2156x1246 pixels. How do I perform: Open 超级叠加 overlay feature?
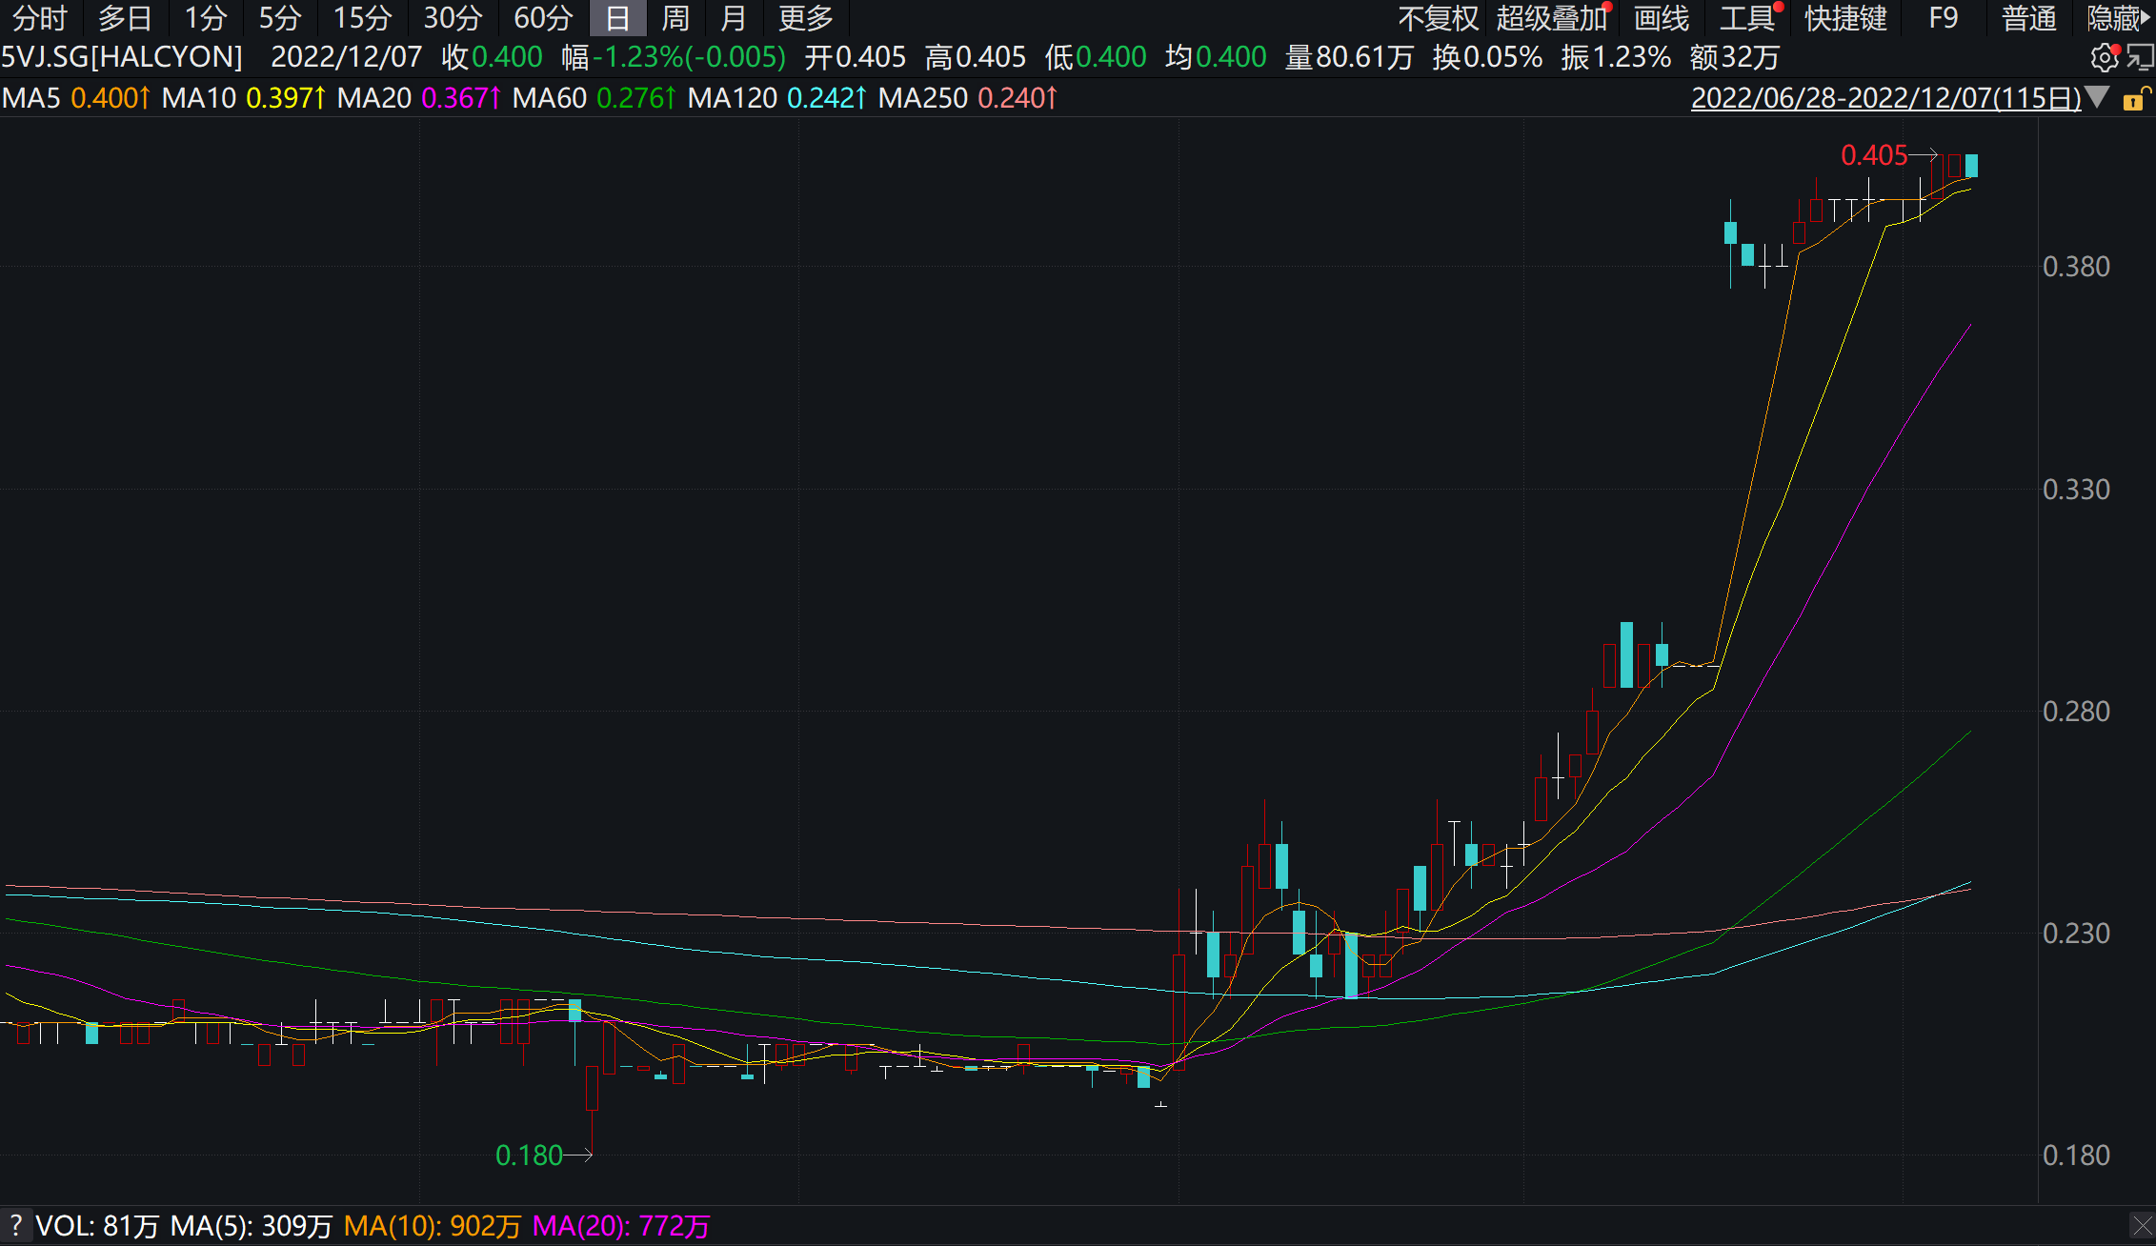pos(1552,18)
